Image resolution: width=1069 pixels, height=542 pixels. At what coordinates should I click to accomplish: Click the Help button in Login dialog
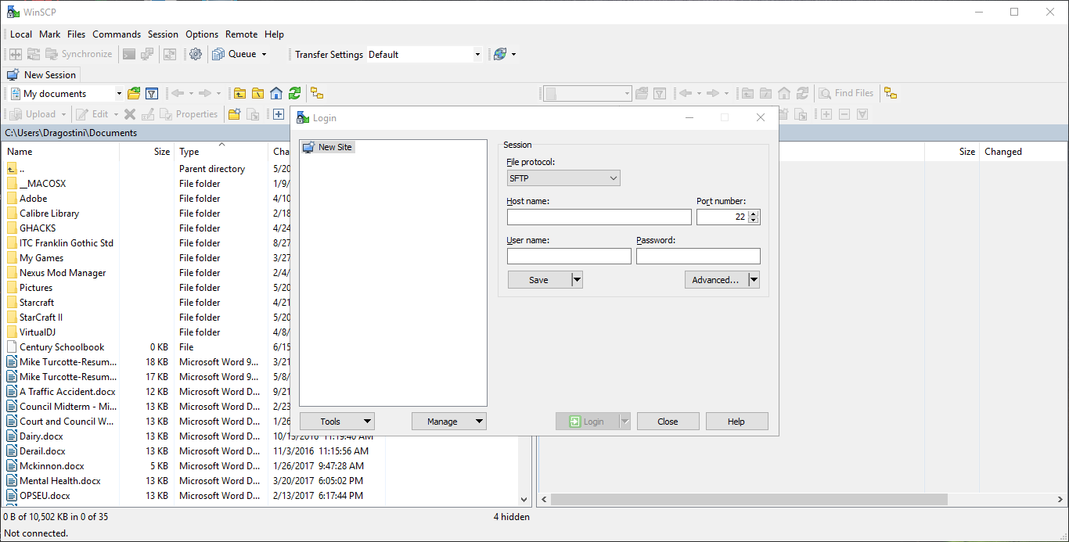736,422
